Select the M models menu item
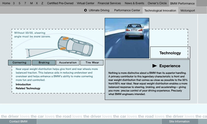Screen dimensions: 207x124 [32, 3]
